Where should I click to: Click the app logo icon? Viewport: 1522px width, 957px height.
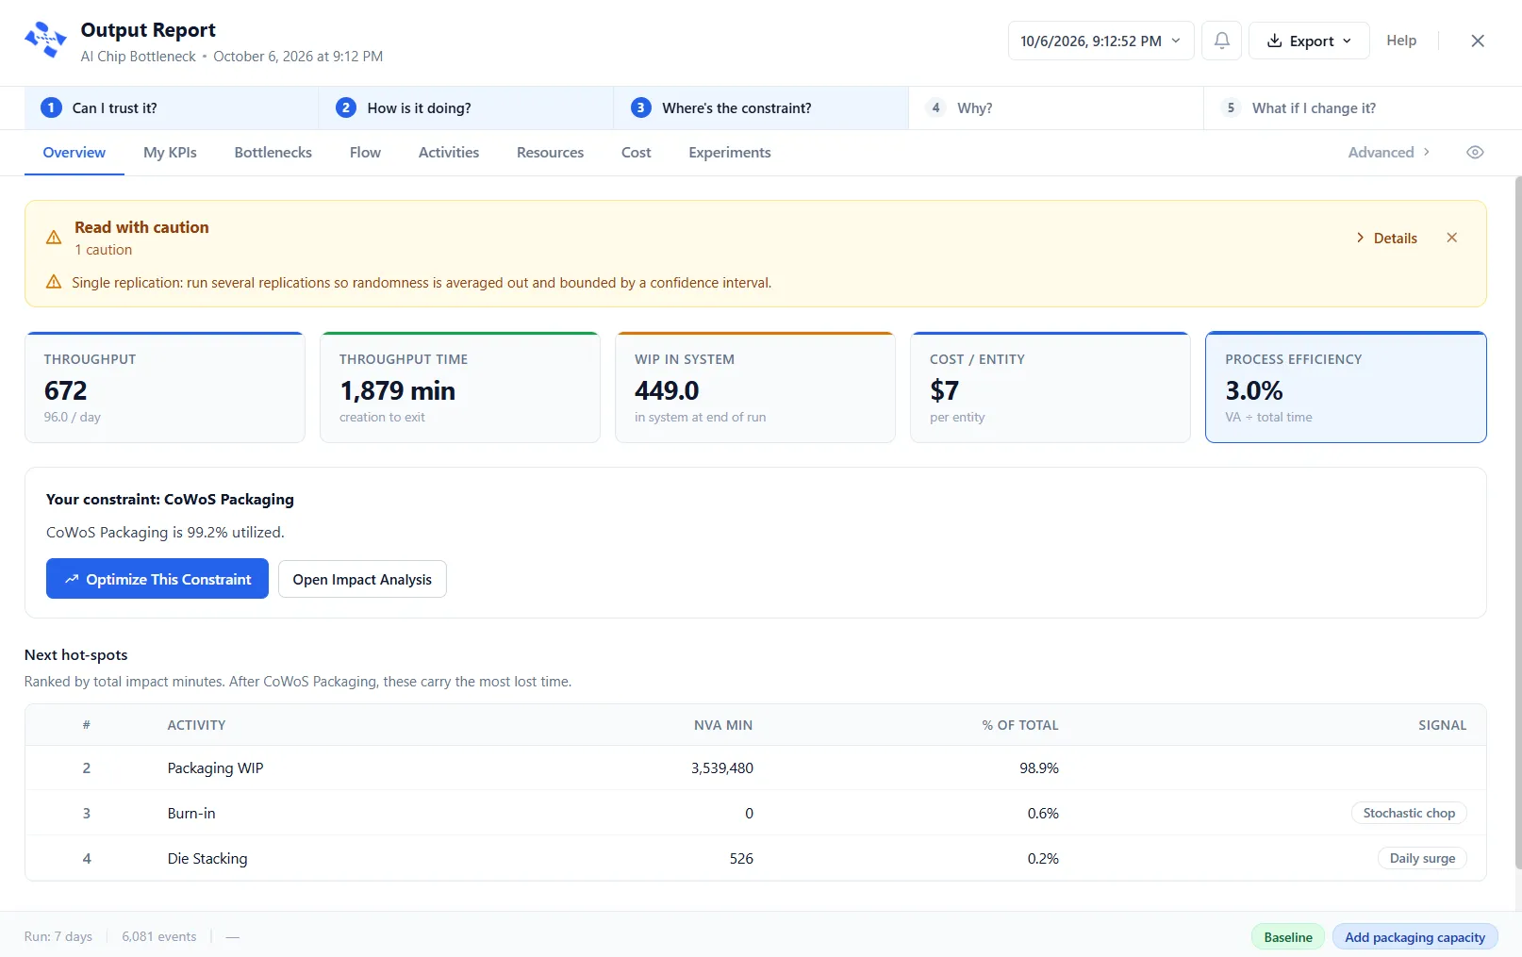coord(45,41)
